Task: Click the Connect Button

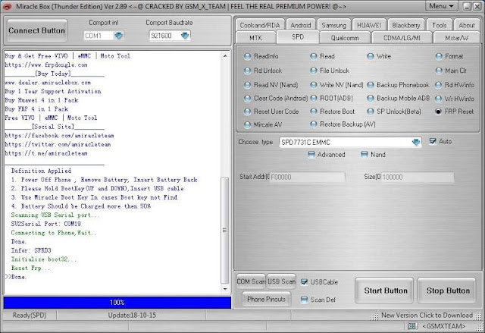Action: 37,30
